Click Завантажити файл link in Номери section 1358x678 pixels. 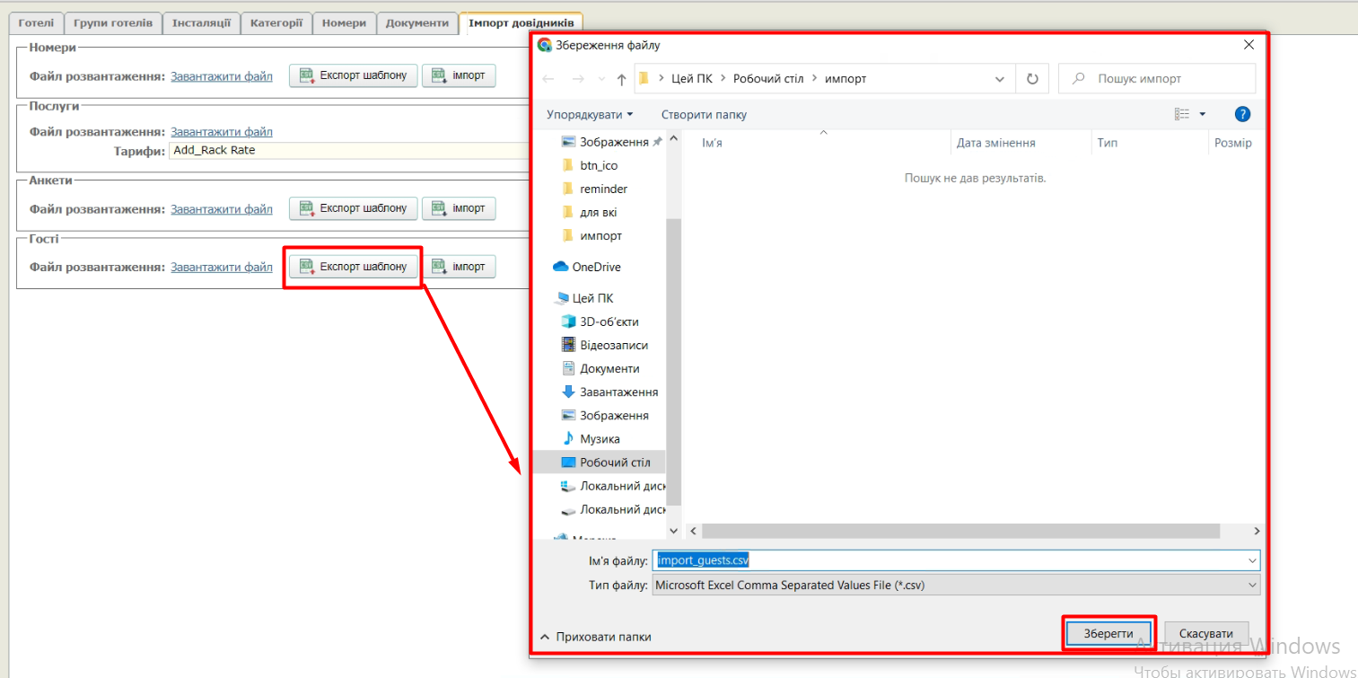point(222,76)
